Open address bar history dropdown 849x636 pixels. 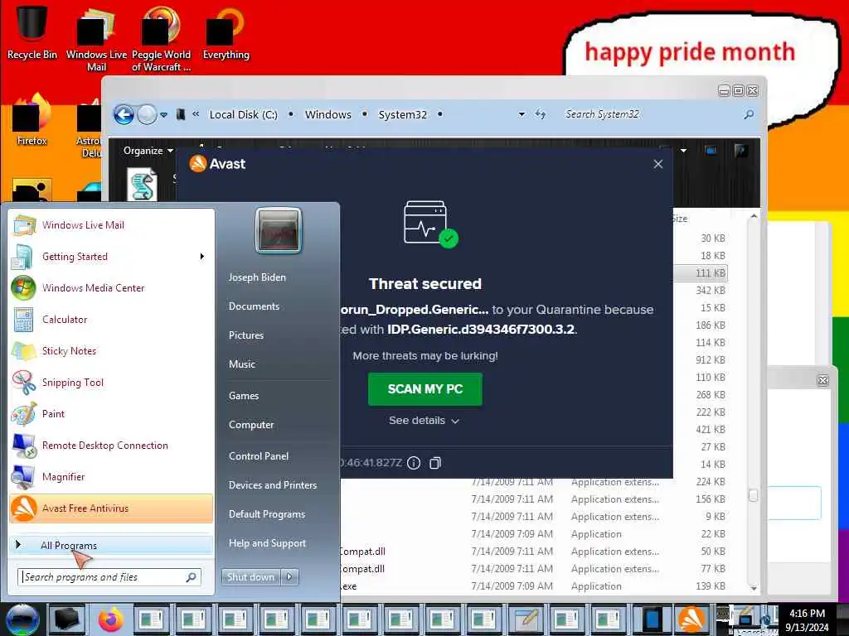click(x=522, y=114)
